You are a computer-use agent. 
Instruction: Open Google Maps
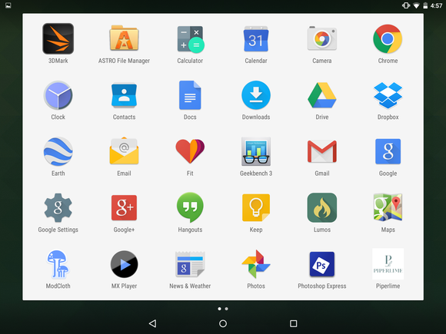pos(388,207)
